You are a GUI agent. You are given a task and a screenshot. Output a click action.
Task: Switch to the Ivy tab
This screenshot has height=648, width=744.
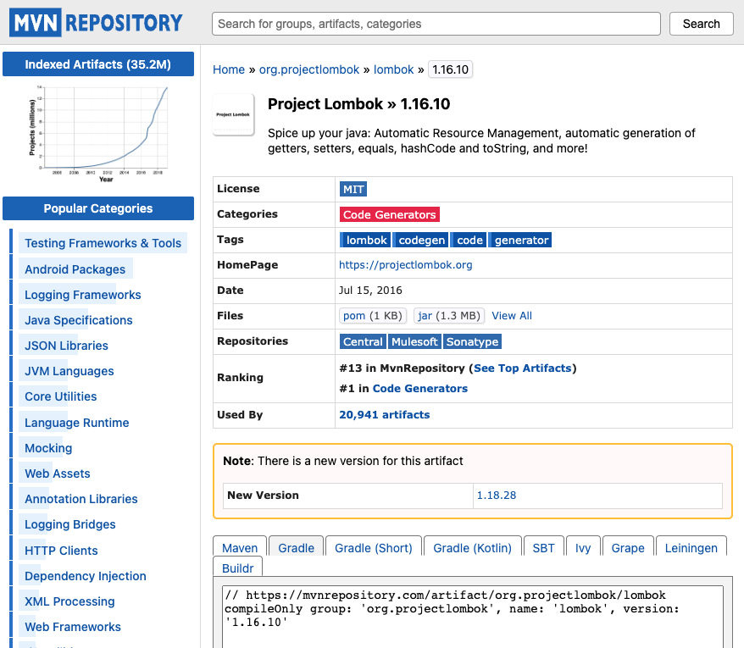(583, 547)
